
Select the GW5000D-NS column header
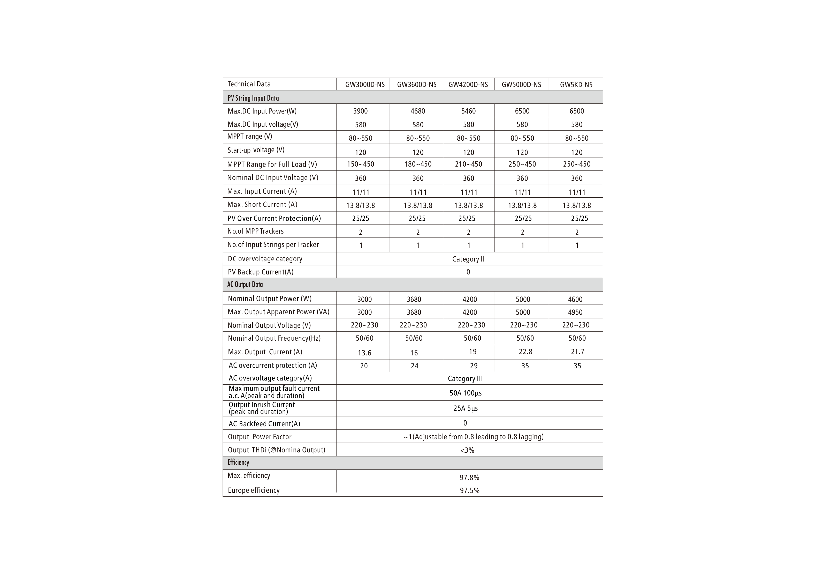521,85
